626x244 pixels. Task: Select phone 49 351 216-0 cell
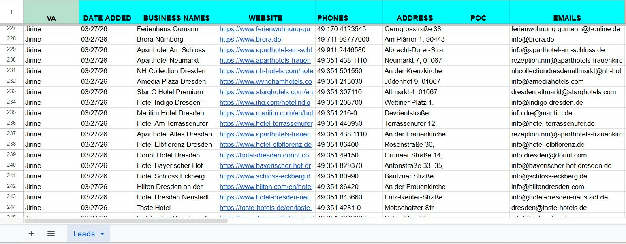pos(349,113)
